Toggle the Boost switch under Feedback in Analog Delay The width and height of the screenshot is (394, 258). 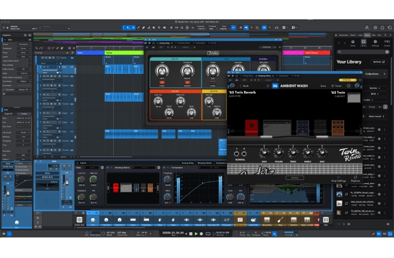[x=187, y=83]
